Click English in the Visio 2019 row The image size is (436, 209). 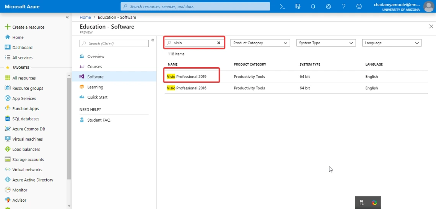[371, 77]
